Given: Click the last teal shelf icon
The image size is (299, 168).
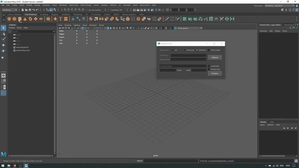Looking at the screenshot, I should click(232, 19).
